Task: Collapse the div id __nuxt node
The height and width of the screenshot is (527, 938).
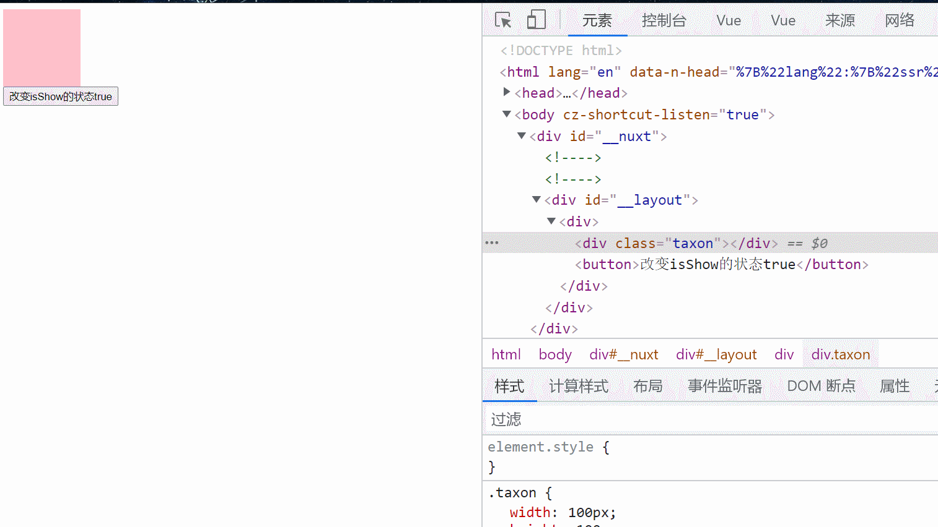Action: pyautogui.click(x=522, y=135)
